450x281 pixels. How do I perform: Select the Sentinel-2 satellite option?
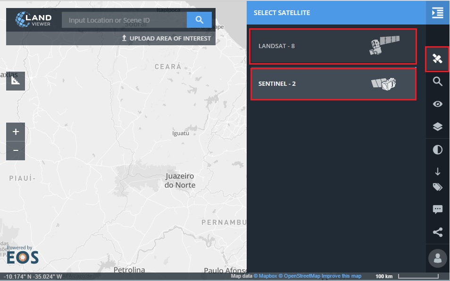coord(333,84)
